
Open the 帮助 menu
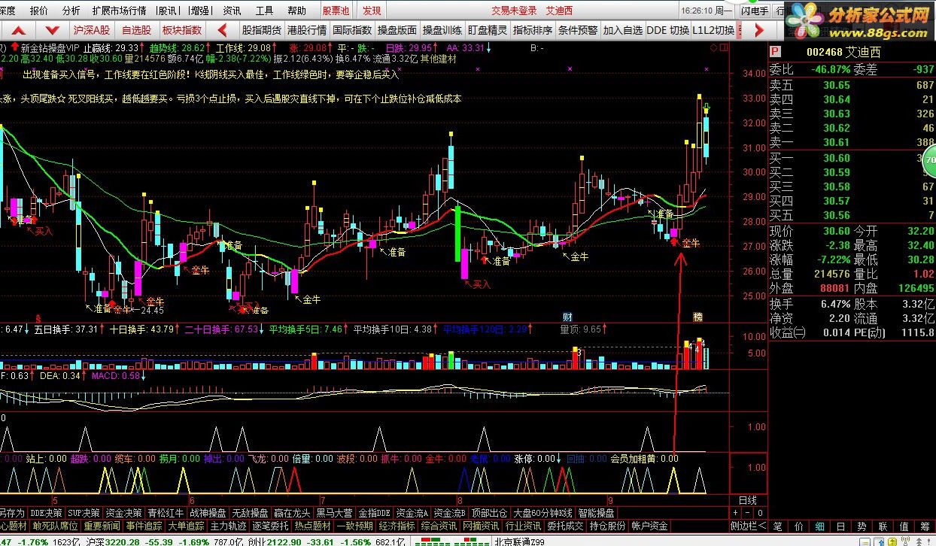pos(296,11)
